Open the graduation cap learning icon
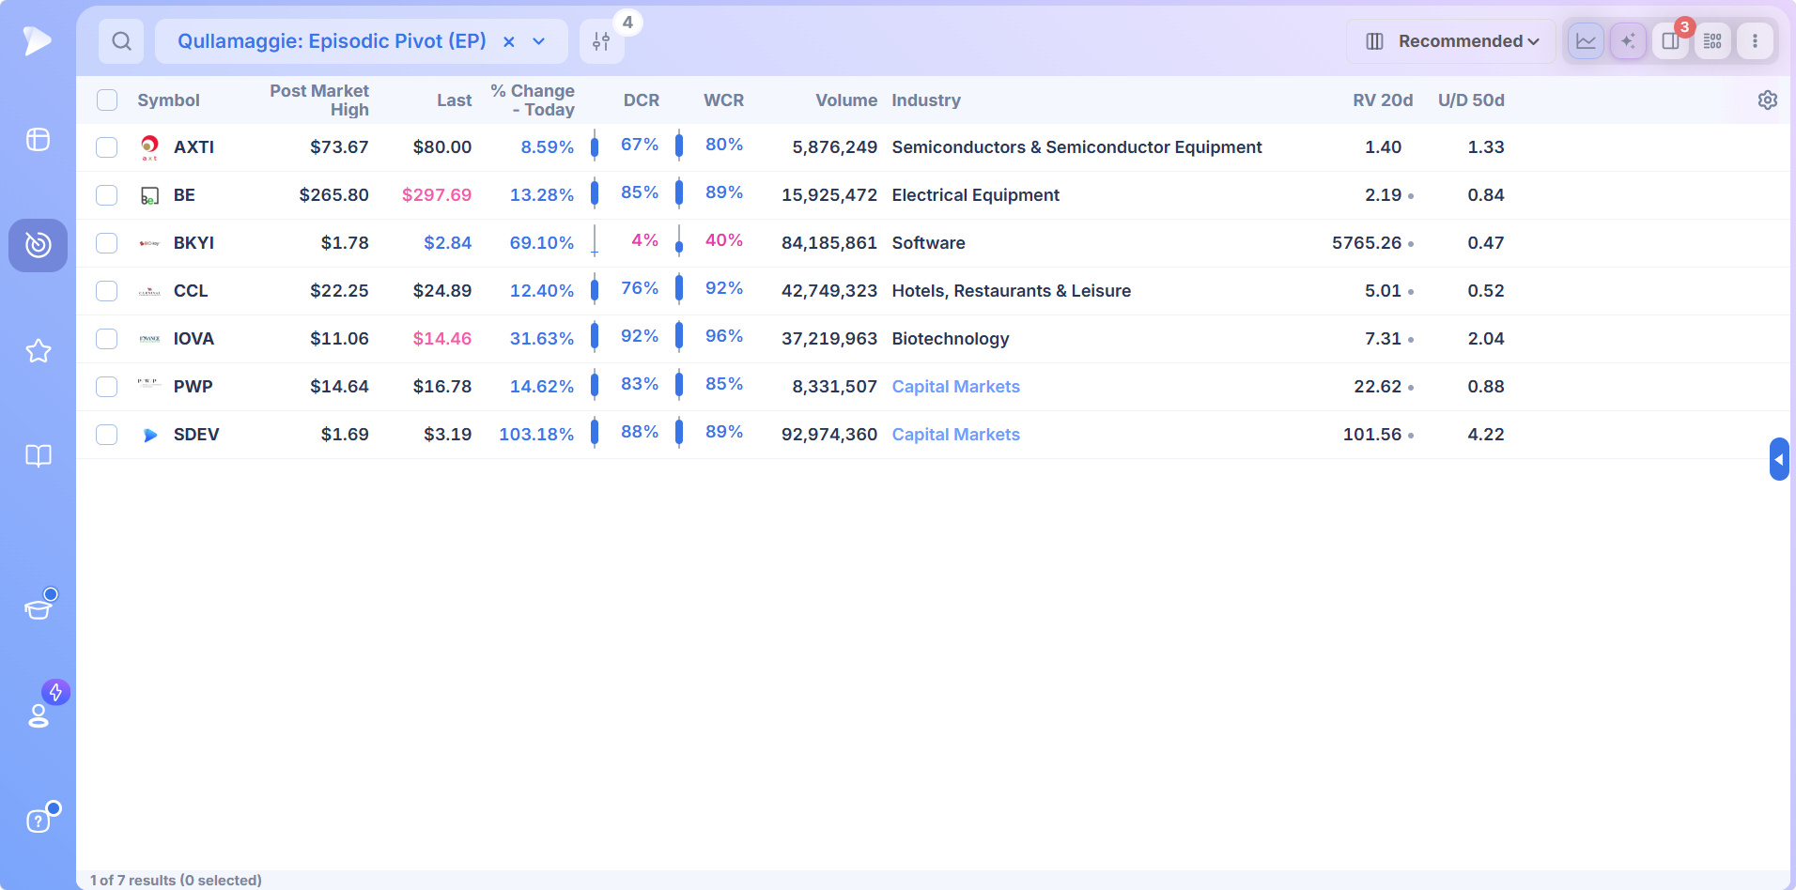The height and width of the screenshot is (890, 1796). (39, 608)
